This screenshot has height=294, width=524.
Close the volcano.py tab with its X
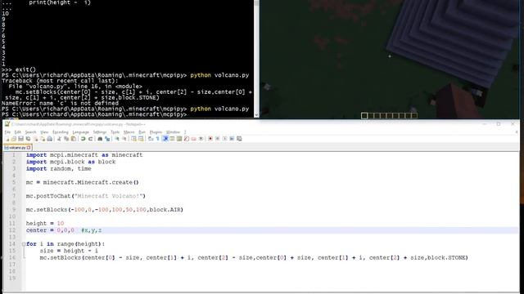point(29,147)
